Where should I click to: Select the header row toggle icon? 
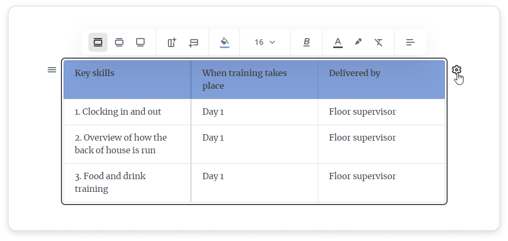tap(98, 42)
